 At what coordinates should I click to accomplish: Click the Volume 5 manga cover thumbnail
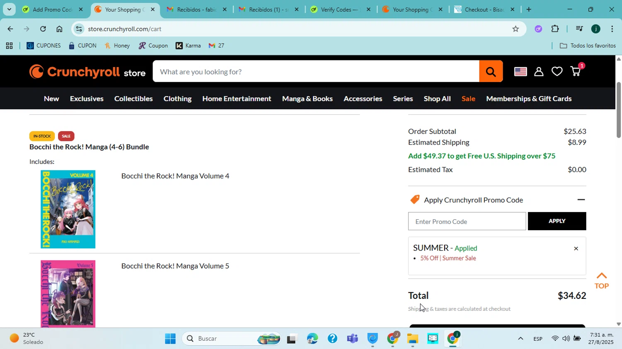coord(68,294)
